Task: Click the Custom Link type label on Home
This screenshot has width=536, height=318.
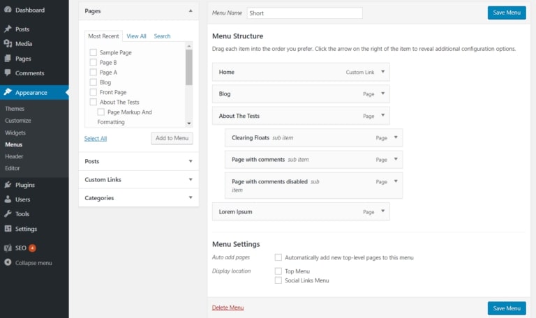Action: 360,72
